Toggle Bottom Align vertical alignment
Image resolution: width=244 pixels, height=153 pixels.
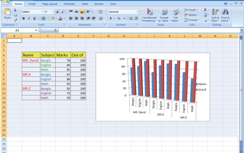82,12
